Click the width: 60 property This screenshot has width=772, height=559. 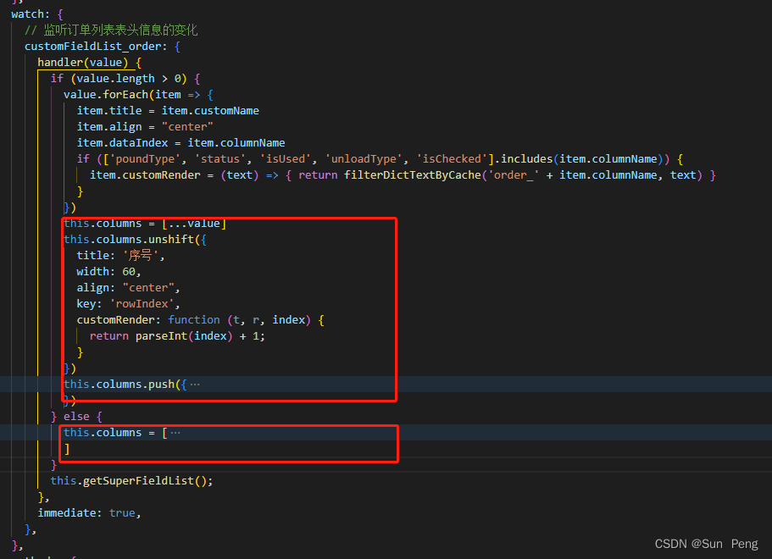click(106, 271)
